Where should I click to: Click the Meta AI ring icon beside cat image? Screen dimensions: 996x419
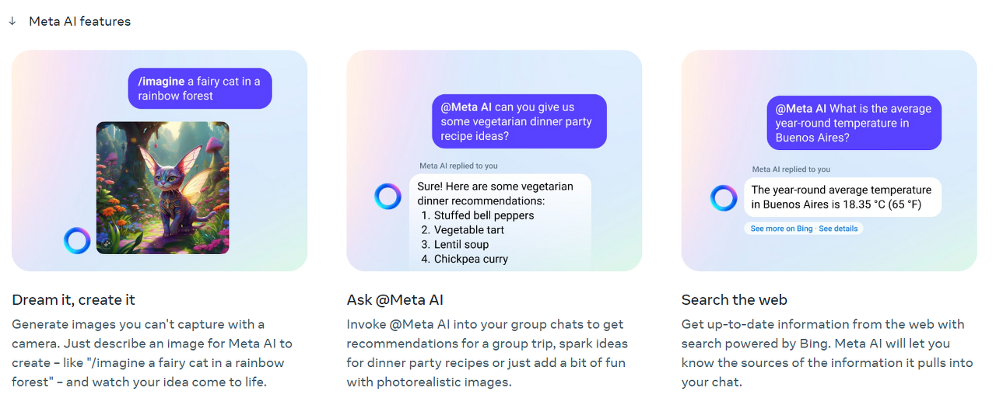tap(77, 240)
